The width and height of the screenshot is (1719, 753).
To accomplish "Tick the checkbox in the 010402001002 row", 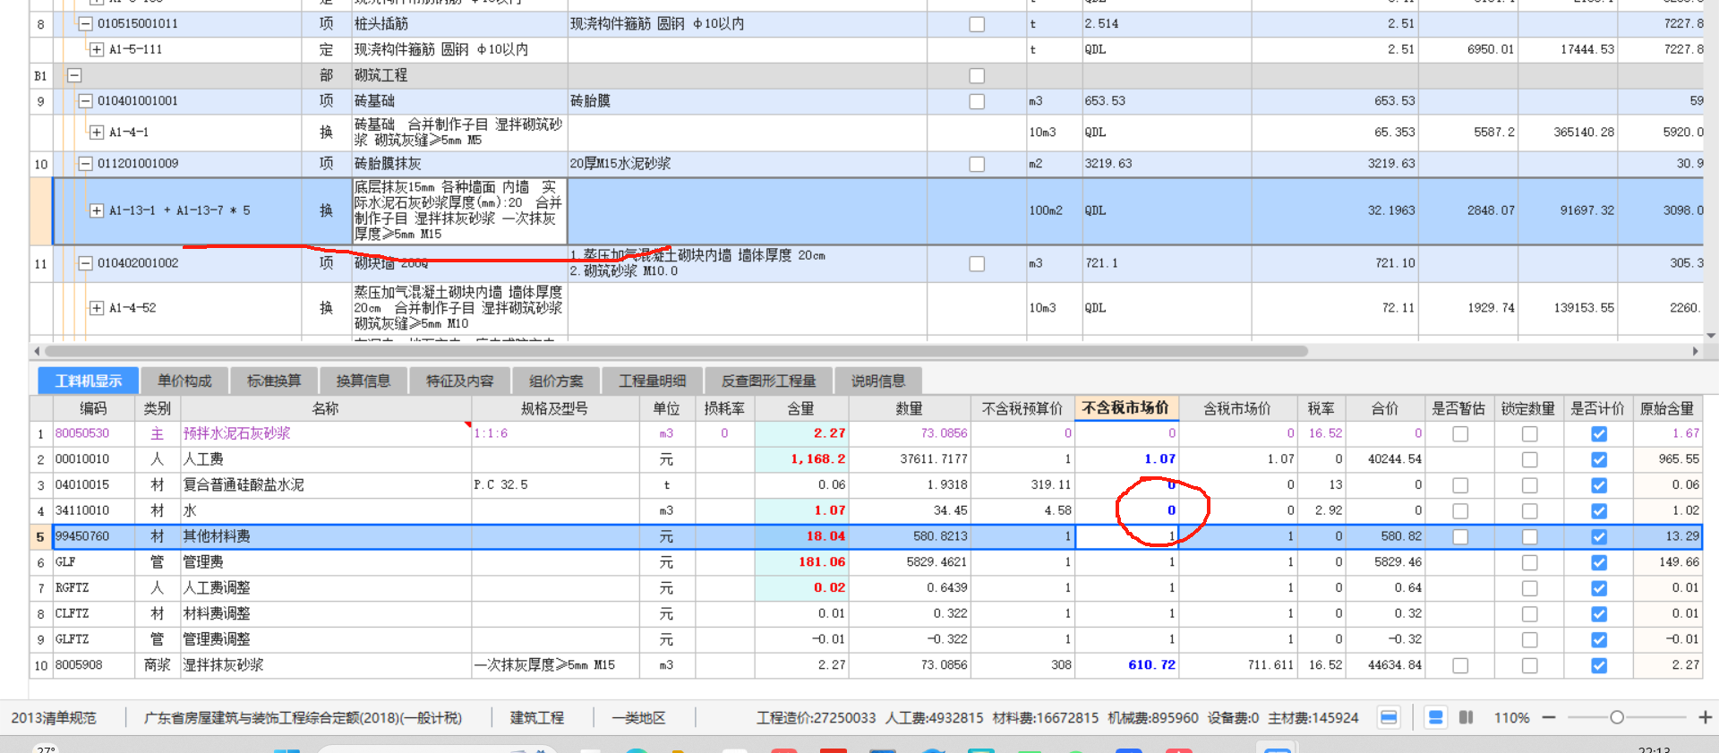I will point(977,264).
